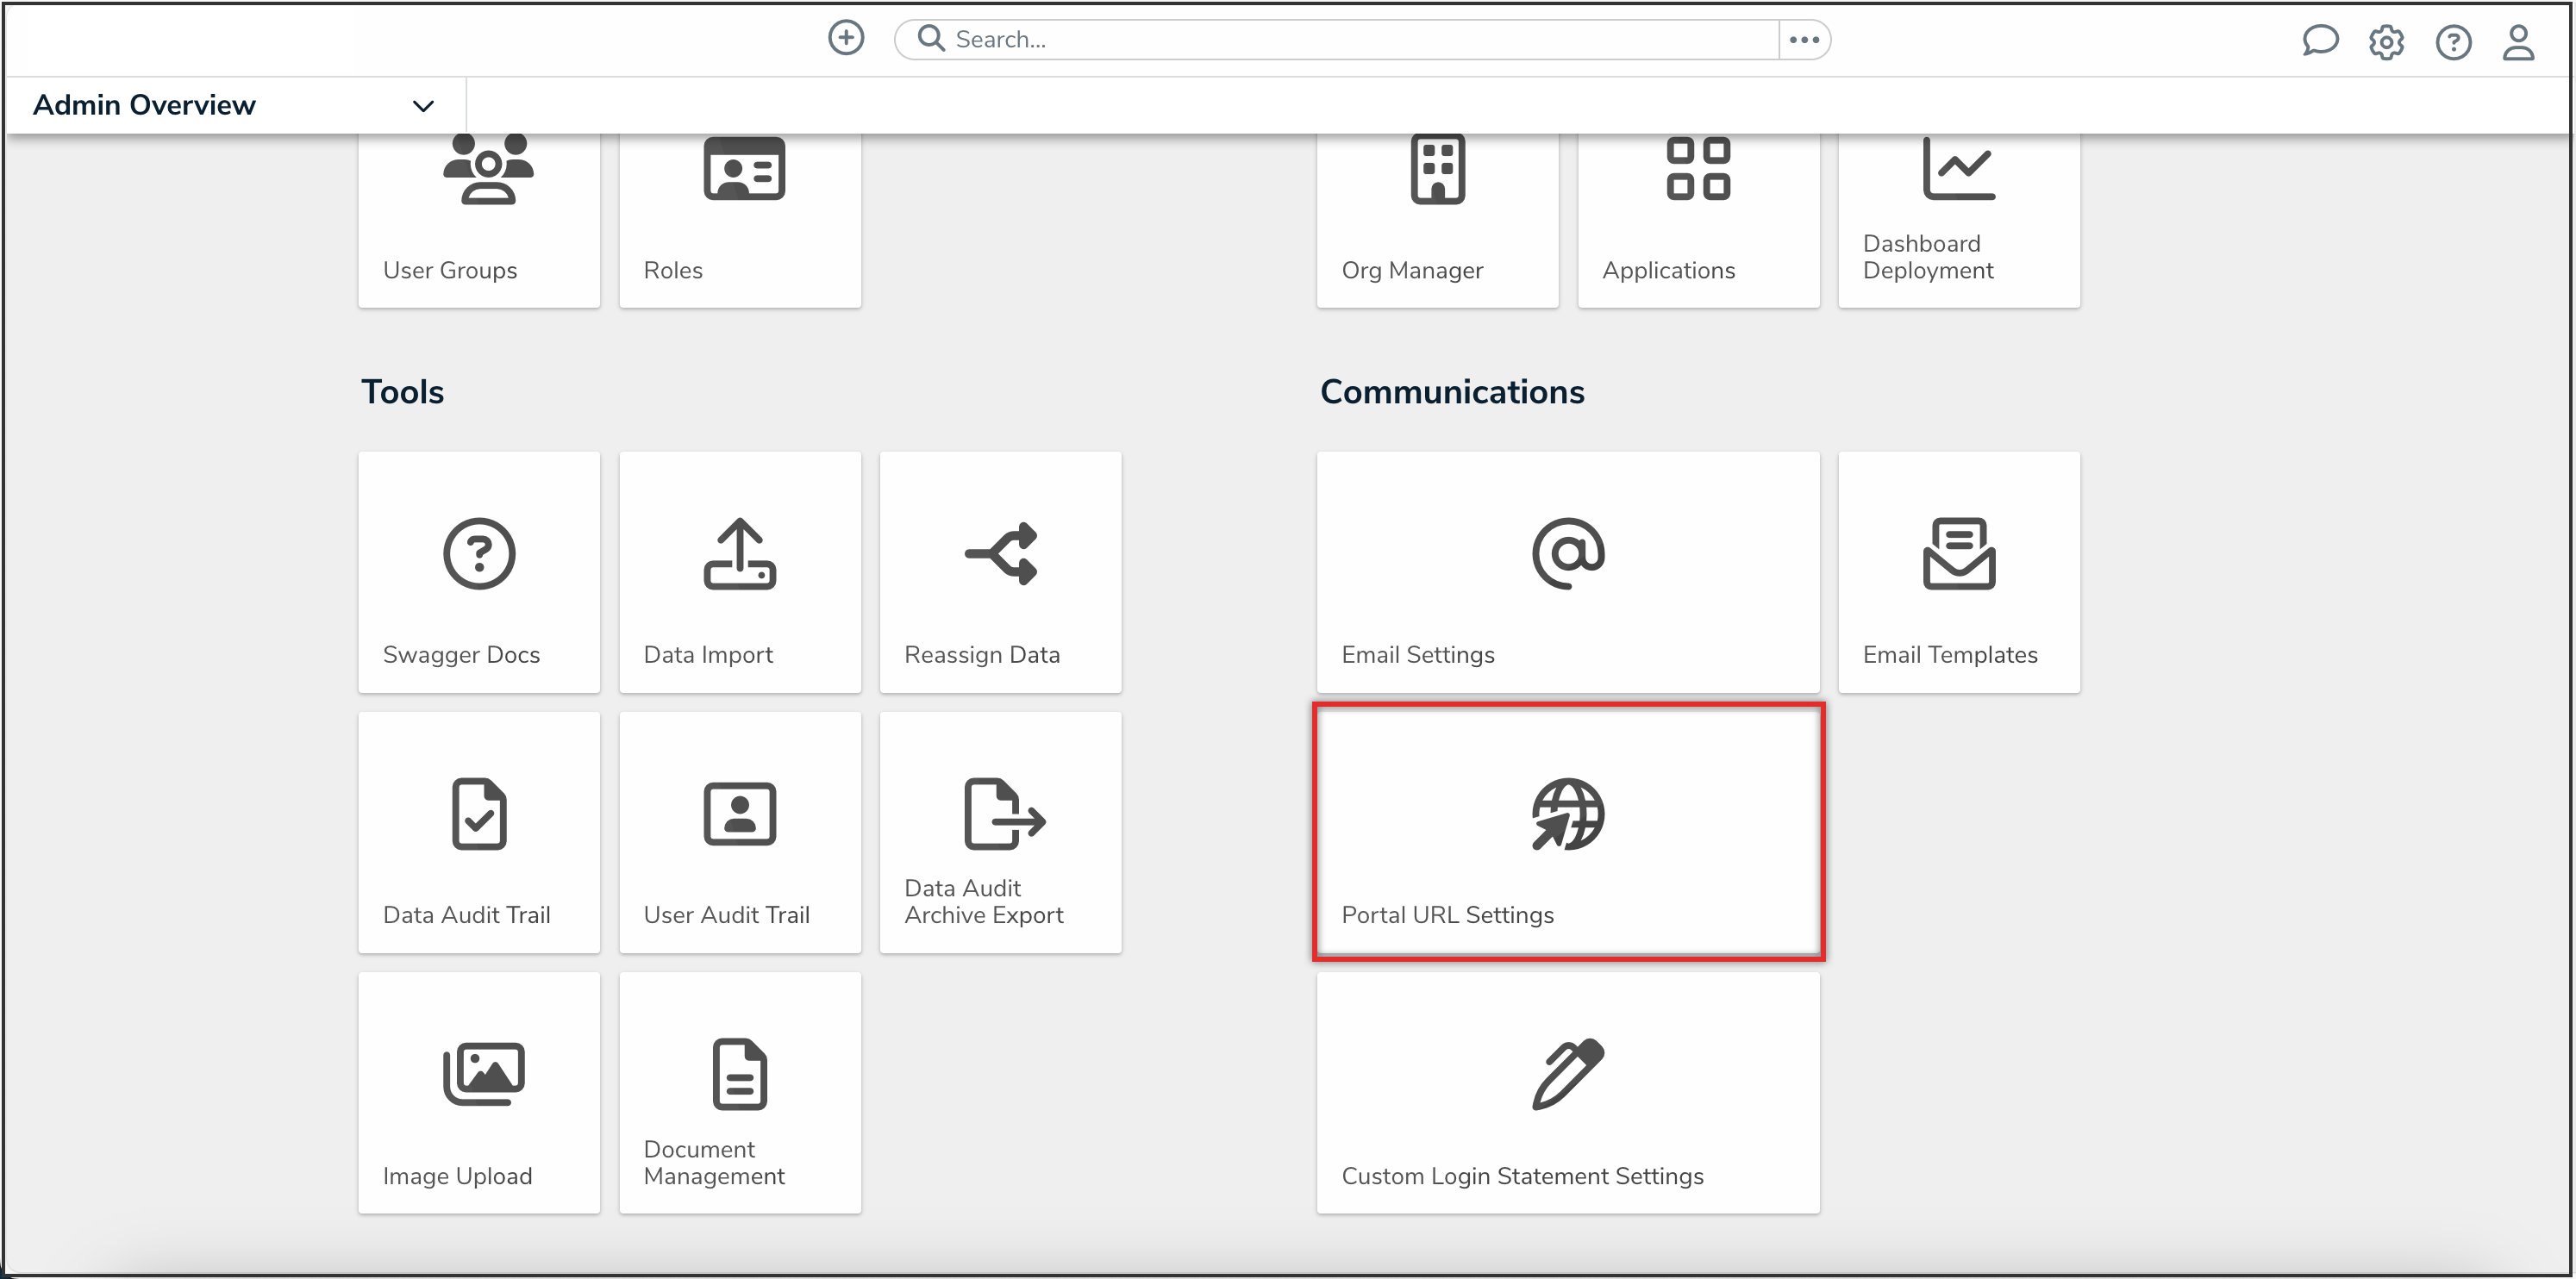Open the Applications tile
The image size is (2576, 1279).
coord(1698,210)
